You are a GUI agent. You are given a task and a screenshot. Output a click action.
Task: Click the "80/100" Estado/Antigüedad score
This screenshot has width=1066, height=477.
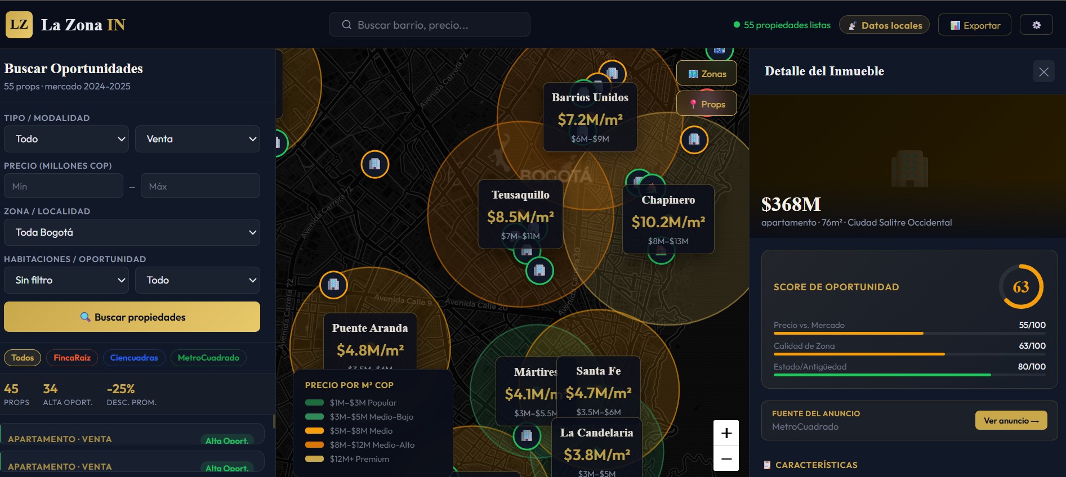[1032, 367]
